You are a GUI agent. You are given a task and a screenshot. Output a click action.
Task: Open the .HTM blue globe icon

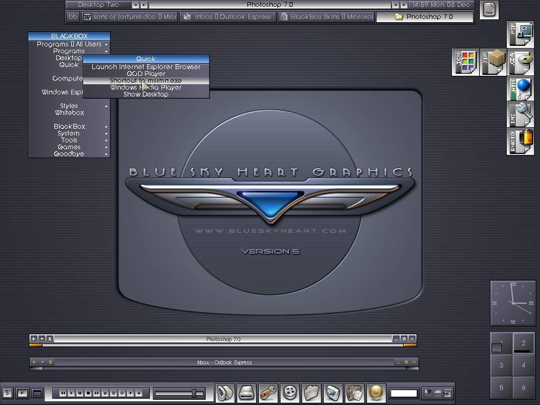[x=520, y=89]
